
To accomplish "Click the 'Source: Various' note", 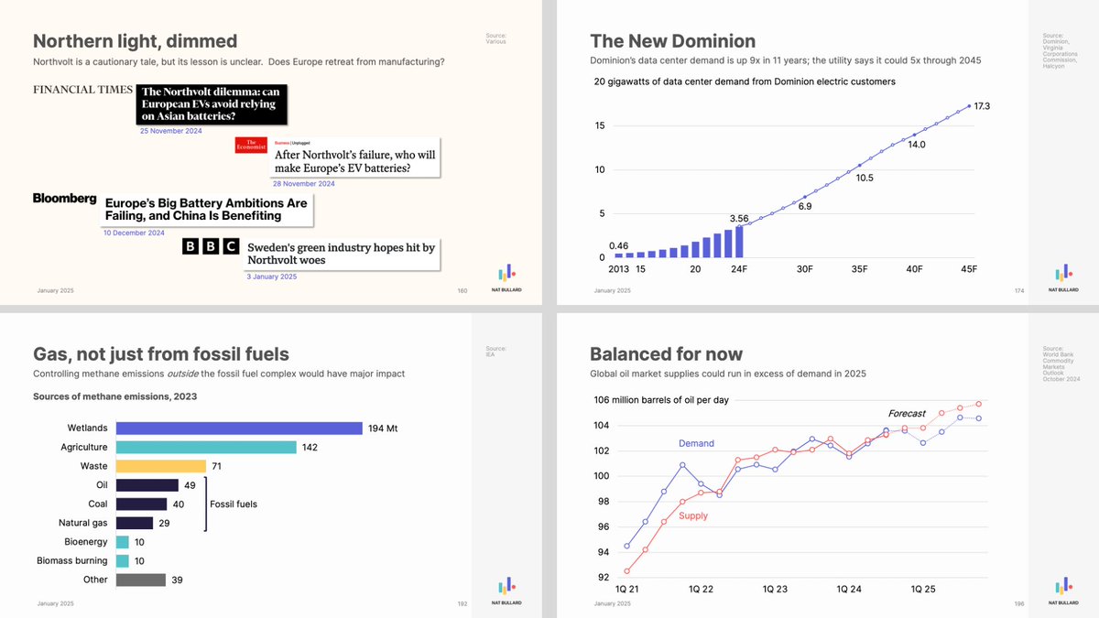I will click(x=495, y=38).
